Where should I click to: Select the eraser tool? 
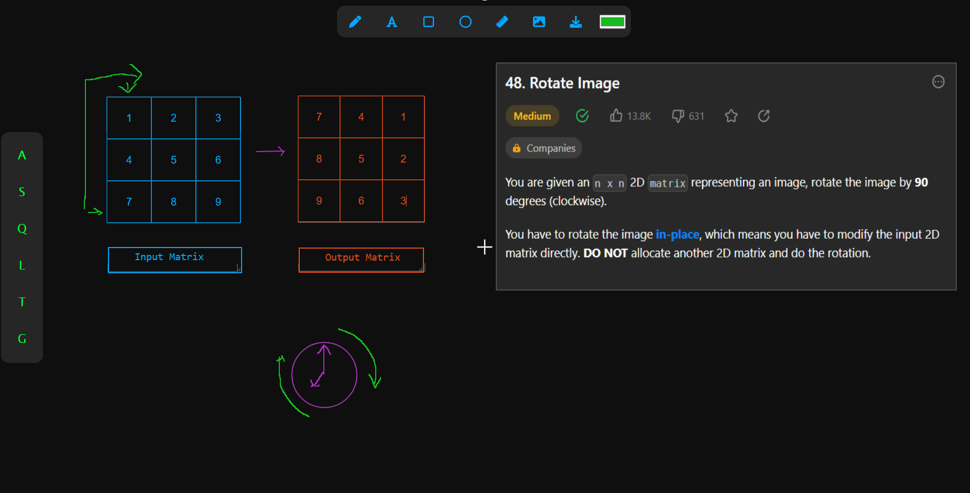(502, 22)
